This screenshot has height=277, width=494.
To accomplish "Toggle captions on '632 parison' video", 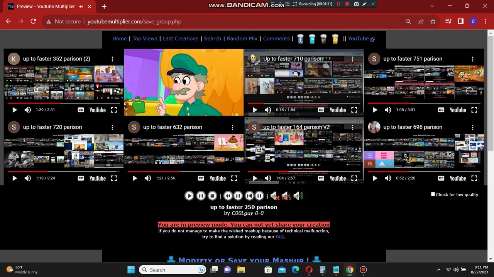I will [201, 178].
